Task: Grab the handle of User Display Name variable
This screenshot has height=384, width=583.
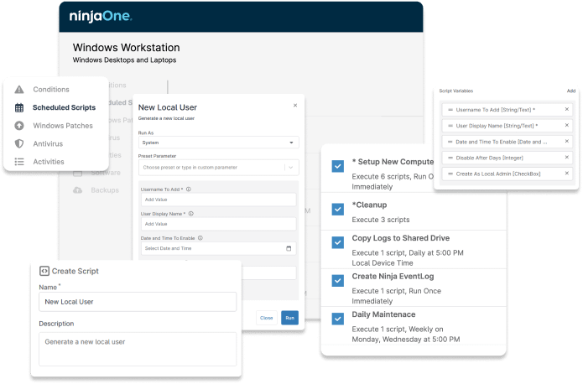Action: (x=450, y=126)
